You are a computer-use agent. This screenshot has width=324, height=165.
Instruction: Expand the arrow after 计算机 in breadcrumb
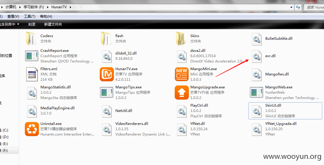tap(20, 7)
